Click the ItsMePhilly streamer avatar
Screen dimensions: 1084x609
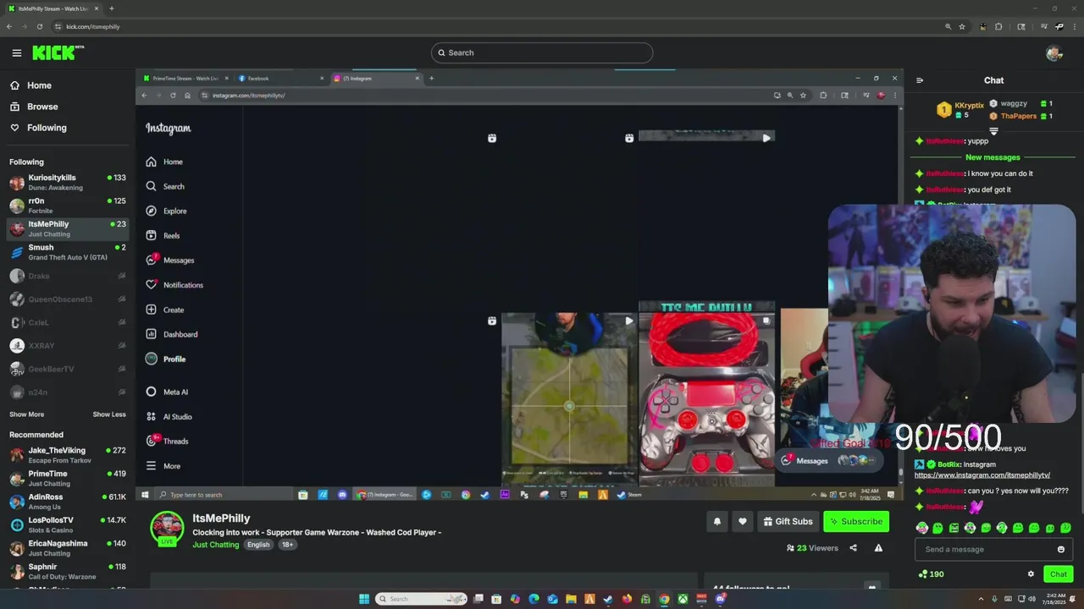(x=167, y=528)
